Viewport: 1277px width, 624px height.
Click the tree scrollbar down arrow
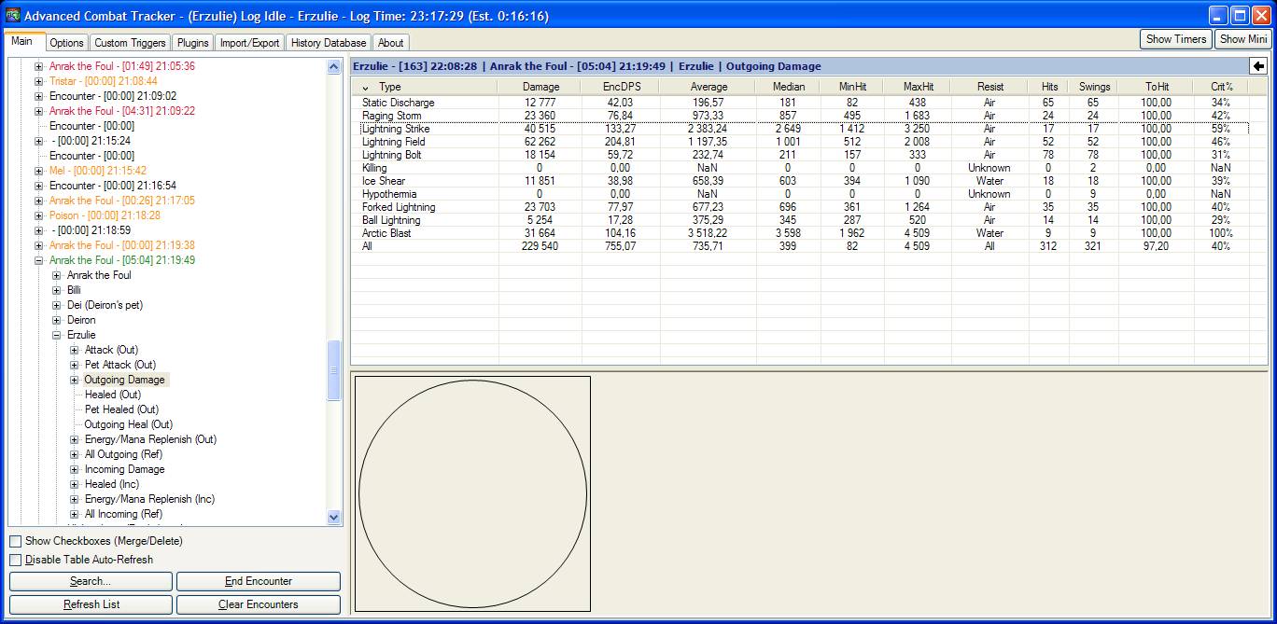click(334, 517)
